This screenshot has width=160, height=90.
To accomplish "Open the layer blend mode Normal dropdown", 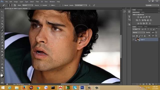I will [138, 32].
